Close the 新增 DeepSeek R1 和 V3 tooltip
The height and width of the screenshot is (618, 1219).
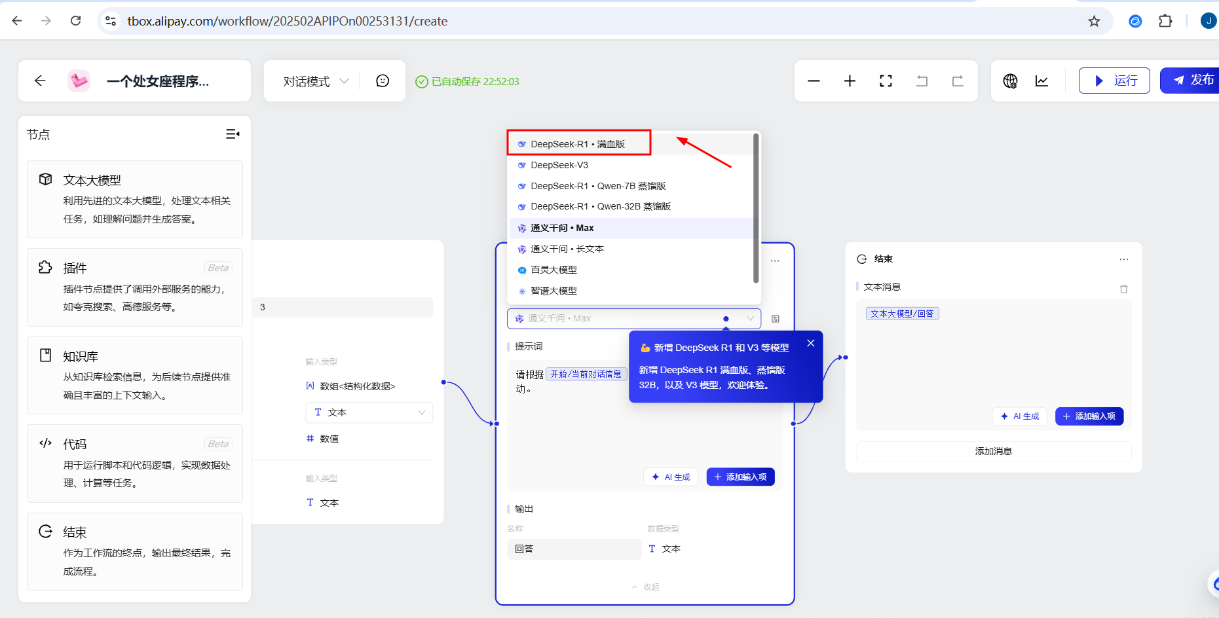(x=811, y=343)
